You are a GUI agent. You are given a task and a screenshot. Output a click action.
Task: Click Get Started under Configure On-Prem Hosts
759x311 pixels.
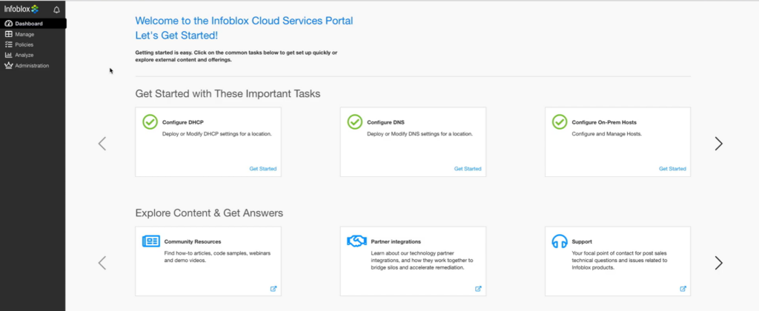pyautogui.click(x=672, y=169)
